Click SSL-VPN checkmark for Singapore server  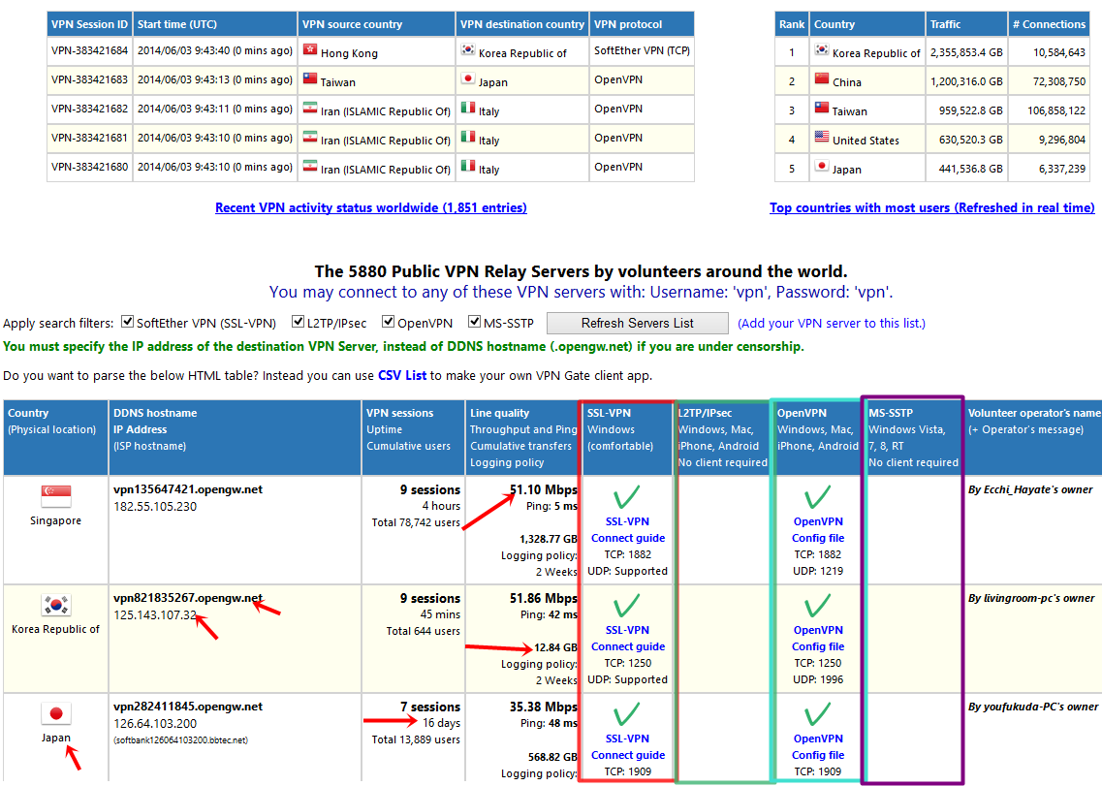pos(627,496)
